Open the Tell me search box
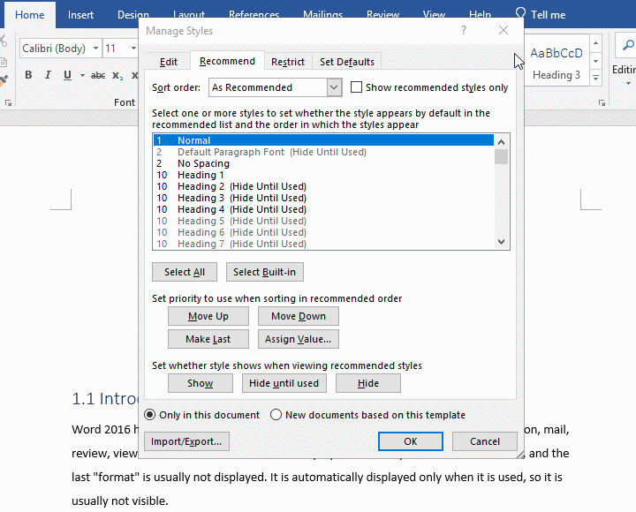Screen dimensions: 636x512 548,15
